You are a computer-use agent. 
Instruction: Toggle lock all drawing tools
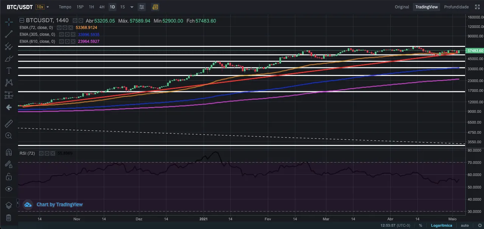(x=9, y=176)
